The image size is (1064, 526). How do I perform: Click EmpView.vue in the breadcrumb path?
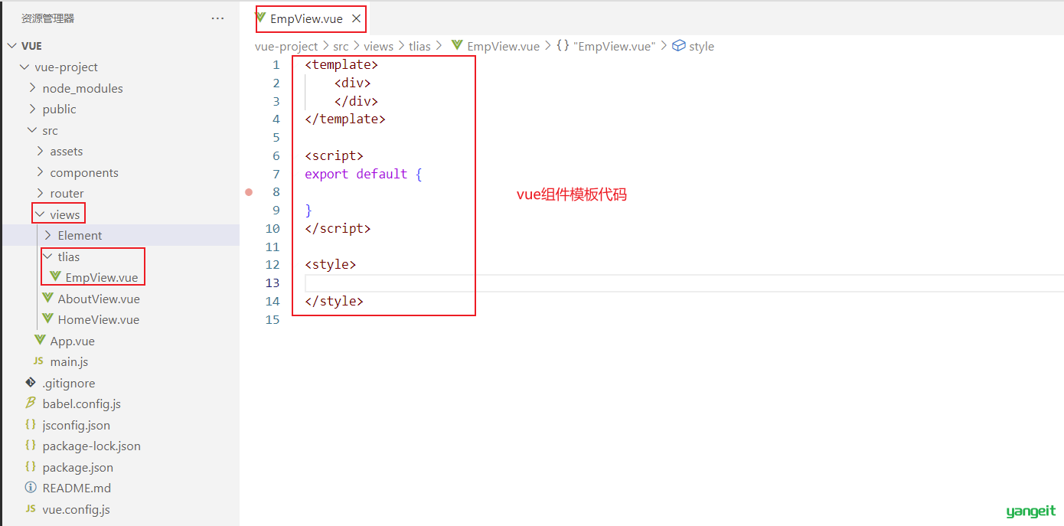click(504, 46)
